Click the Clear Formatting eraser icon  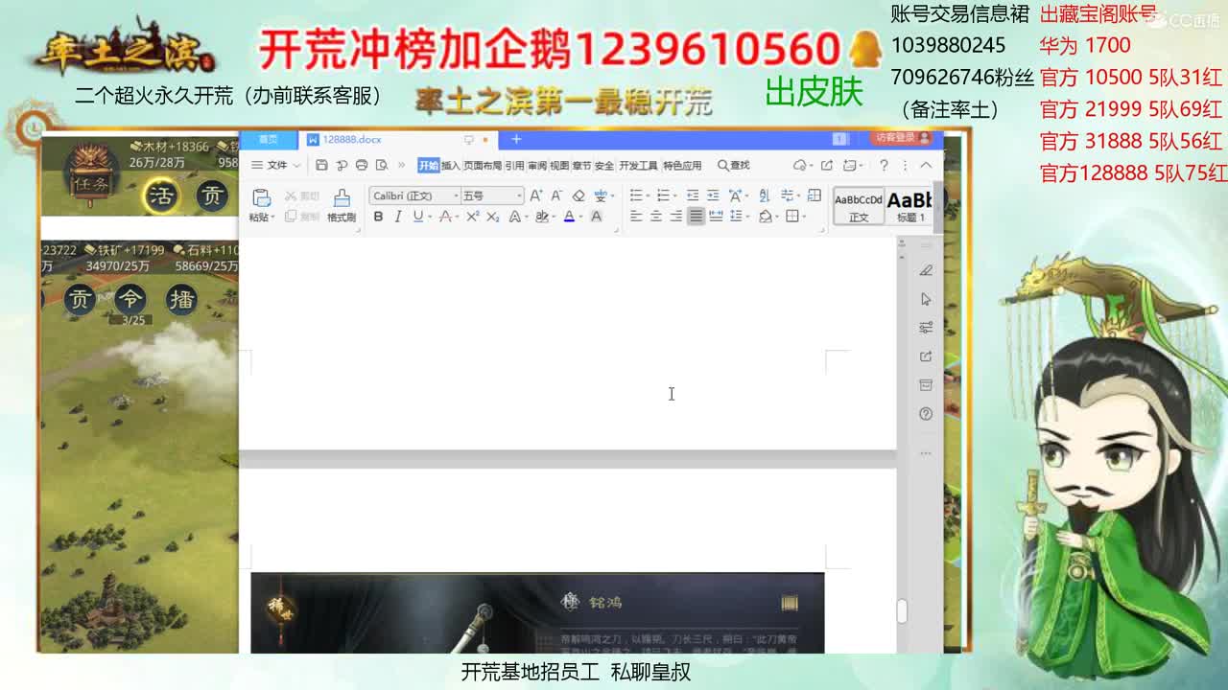(579, 195)
